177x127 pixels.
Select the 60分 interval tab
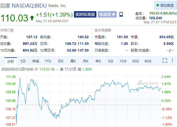click(148, 61)
